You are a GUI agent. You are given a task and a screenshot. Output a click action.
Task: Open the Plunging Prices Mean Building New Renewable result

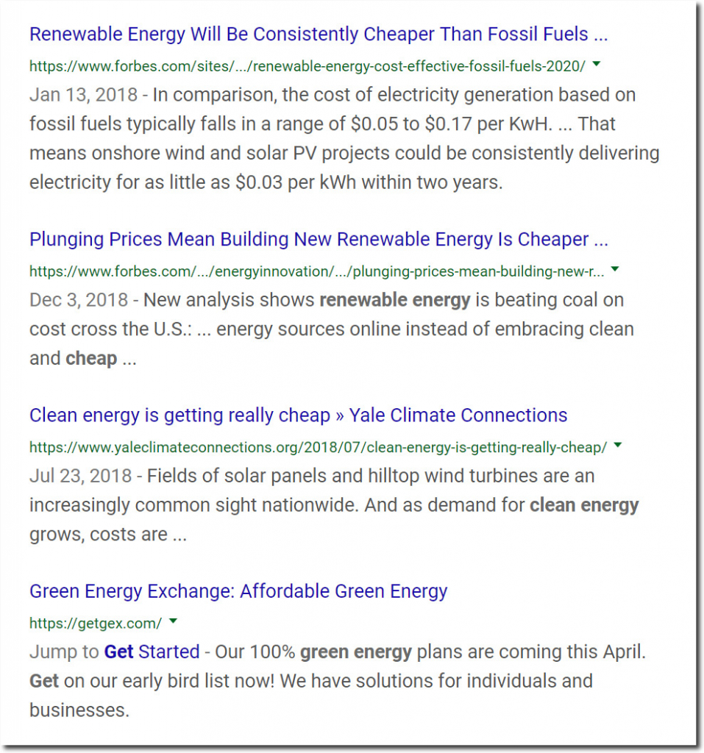pos(319,240)
